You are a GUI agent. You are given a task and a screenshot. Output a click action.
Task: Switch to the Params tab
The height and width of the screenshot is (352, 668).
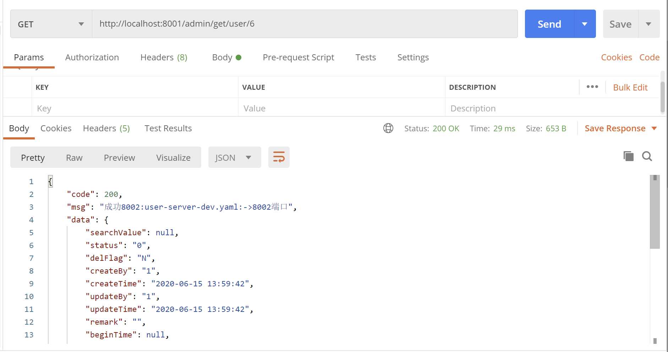click(29, 57)
